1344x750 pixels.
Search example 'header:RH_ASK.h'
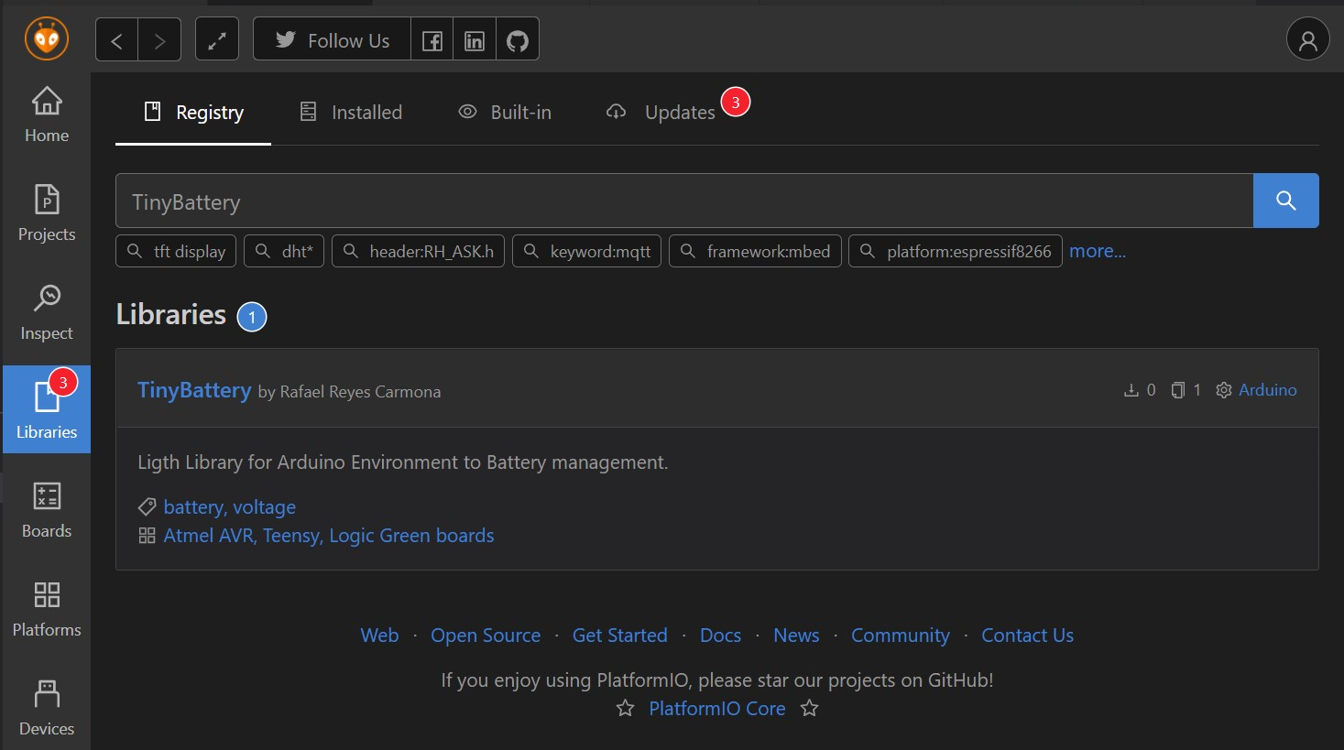click(418, 251)
